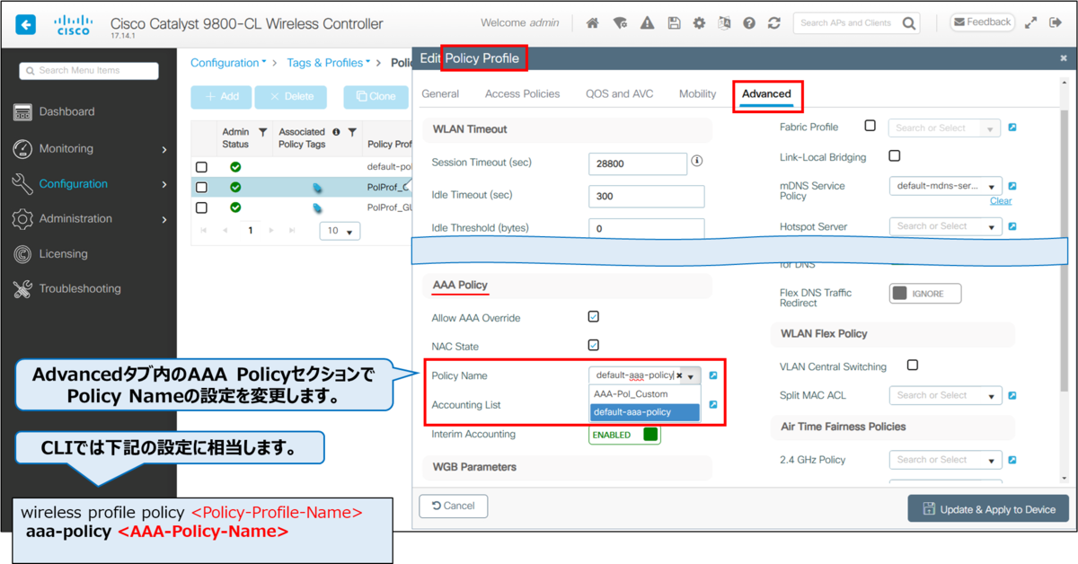Expand the Tags & Profiles breadcrumb menu
This screenshot has height=564, width=1078.
click(x=329, y=63)
